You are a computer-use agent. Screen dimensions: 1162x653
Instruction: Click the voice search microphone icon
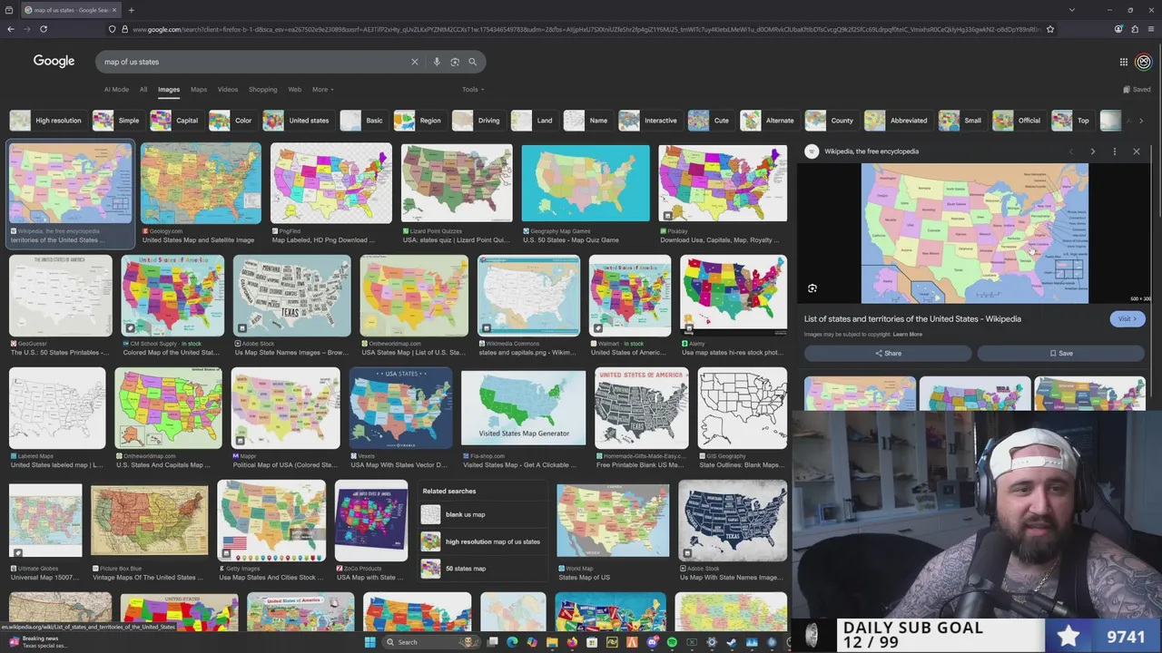[437, 62]
